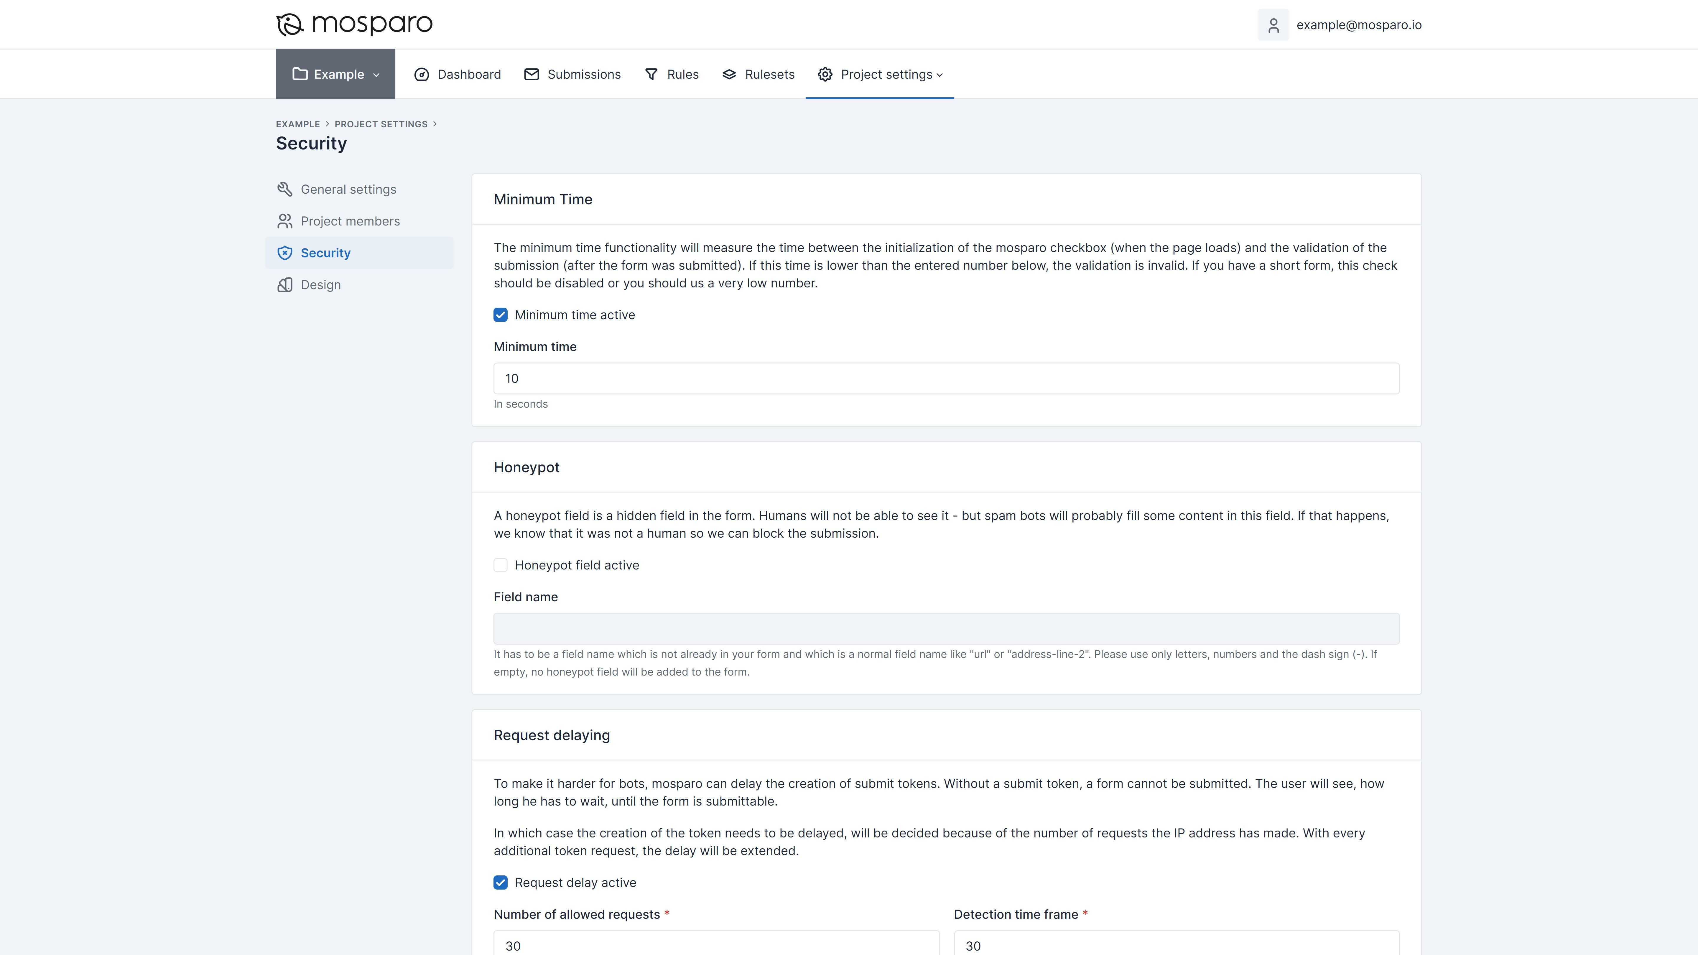Enable the Honeypot field active checkbox
The height and width of the screenshot is (955, 1698).
coord(500,565)
